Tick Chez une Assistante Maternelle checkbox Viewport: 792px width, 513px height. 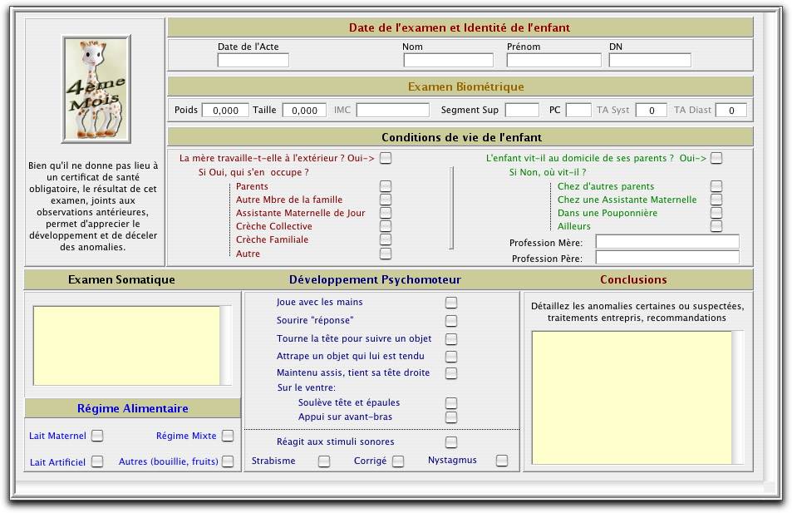click(716, 200)
